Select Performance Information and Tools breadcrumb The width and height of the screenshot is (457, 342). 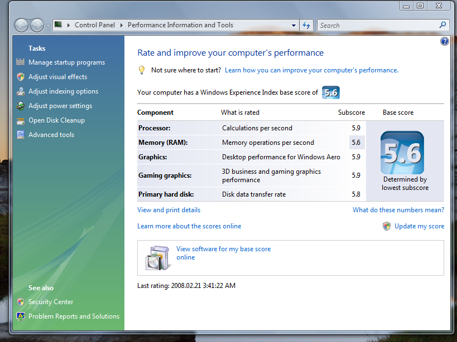click(x=180, y=25)
